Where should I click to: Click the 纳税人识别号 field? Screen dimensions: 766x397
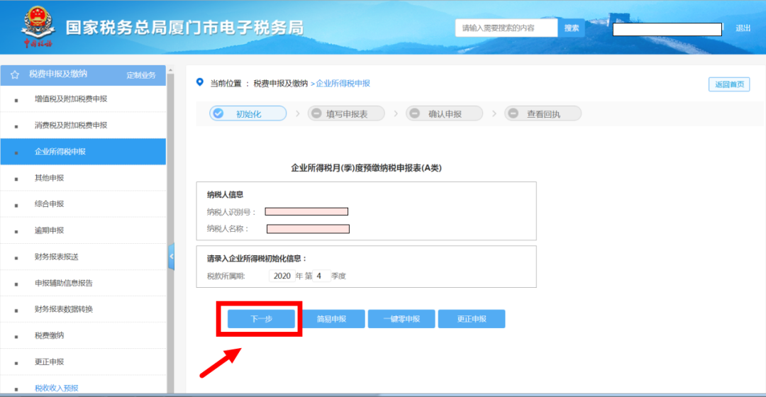tap(306, 211)
